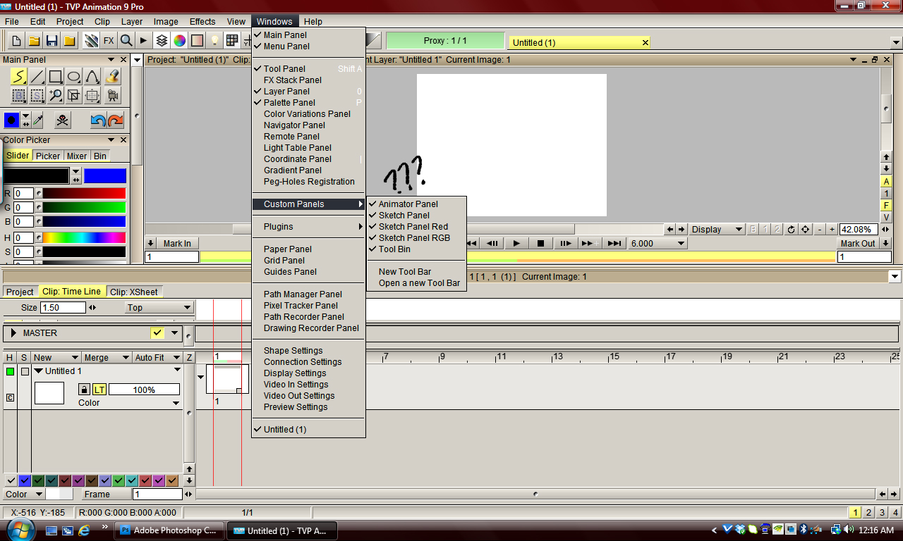Open the Merge dropdown in layer header
The image size is (903, 541).
(x=106, y=358)
